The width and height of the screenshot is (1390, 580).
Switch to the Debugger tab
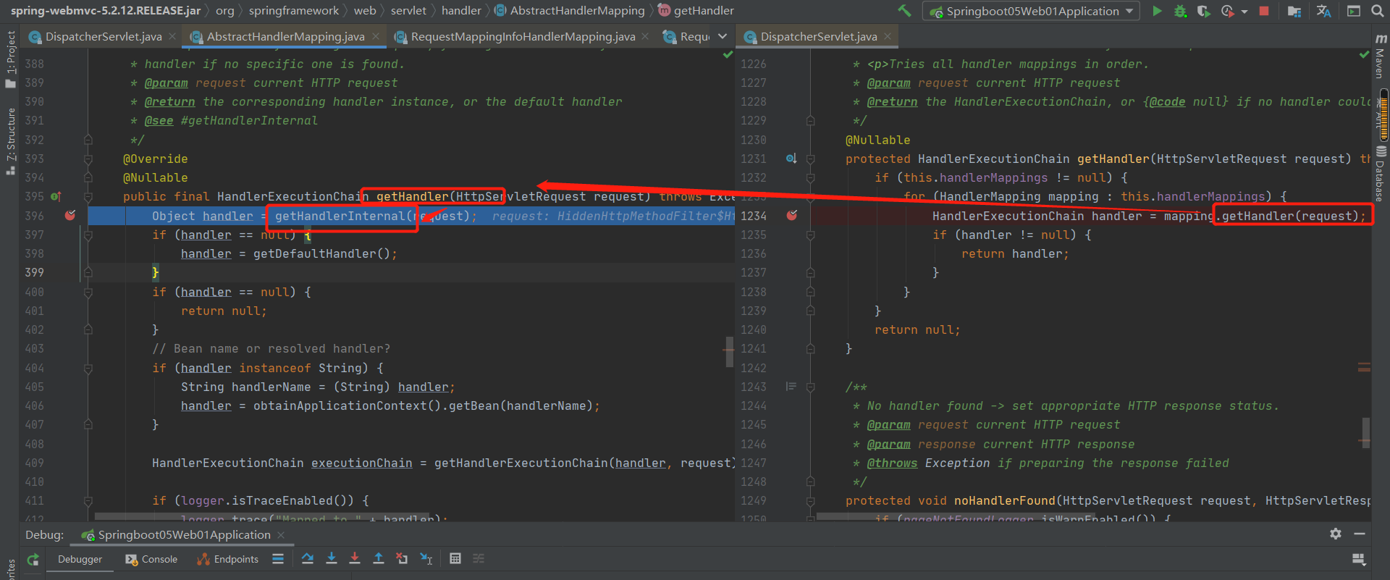tap(80, 559)
